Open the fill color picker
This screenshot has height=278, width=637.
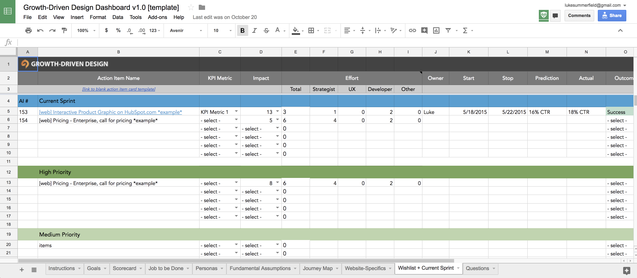(296, 30)
